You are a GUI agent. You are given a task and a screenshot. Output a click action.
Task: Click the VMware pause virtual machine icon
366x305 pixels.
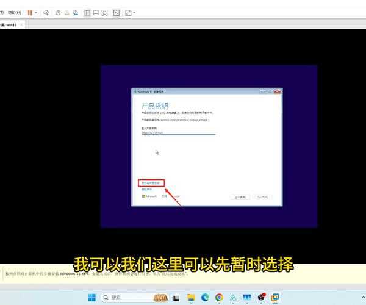pos(29,12)
